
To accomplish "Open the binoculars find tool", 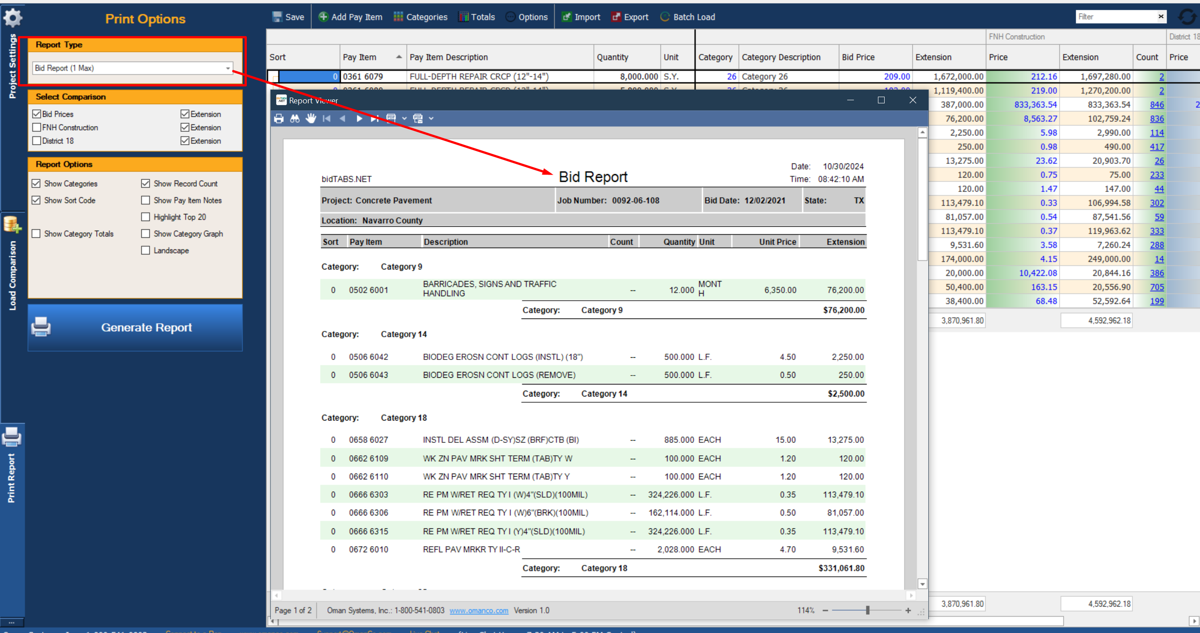I will (x=294, y=118).
